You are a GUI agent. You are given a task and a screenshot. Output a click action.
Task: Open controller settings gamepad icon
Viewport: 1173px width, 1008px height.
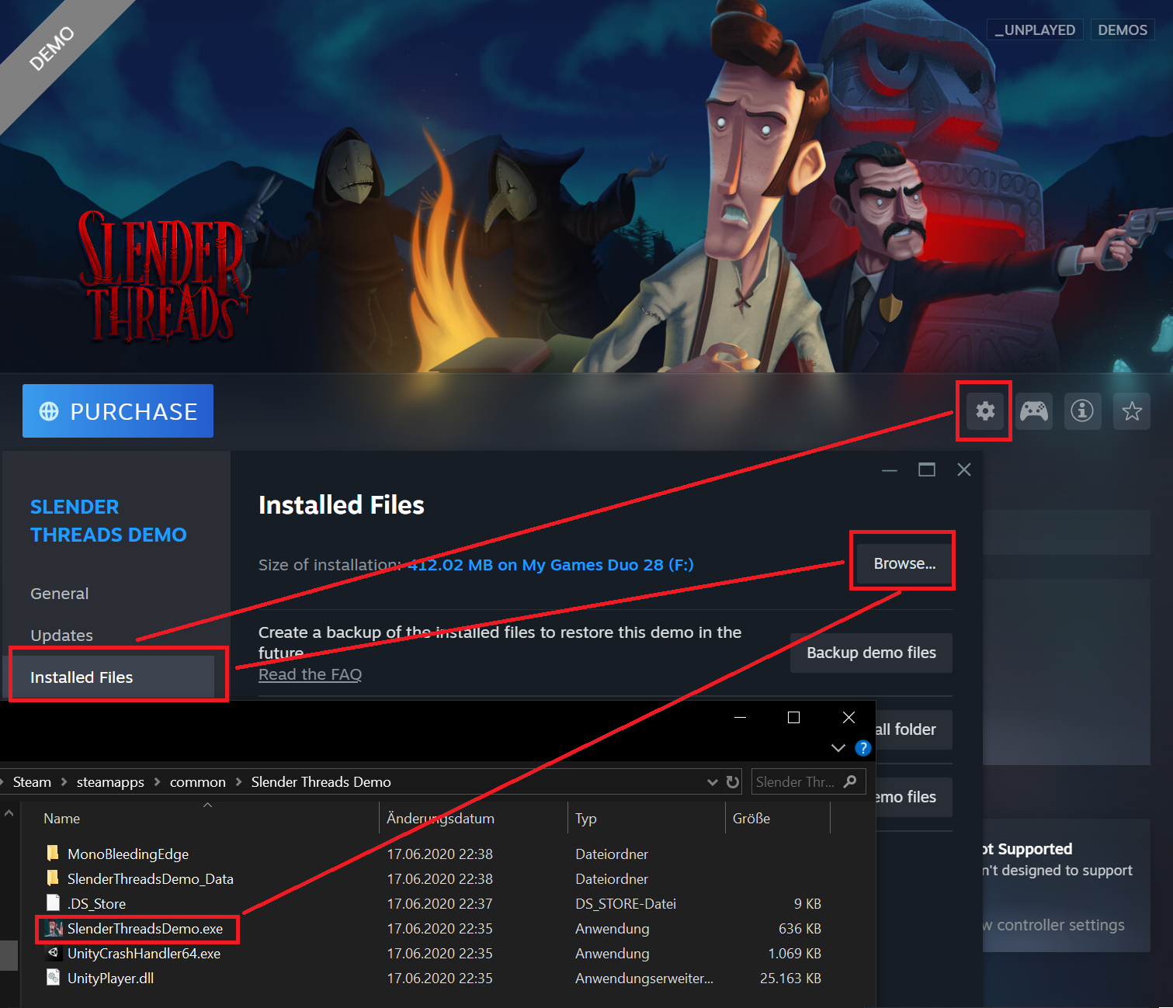1034,410
